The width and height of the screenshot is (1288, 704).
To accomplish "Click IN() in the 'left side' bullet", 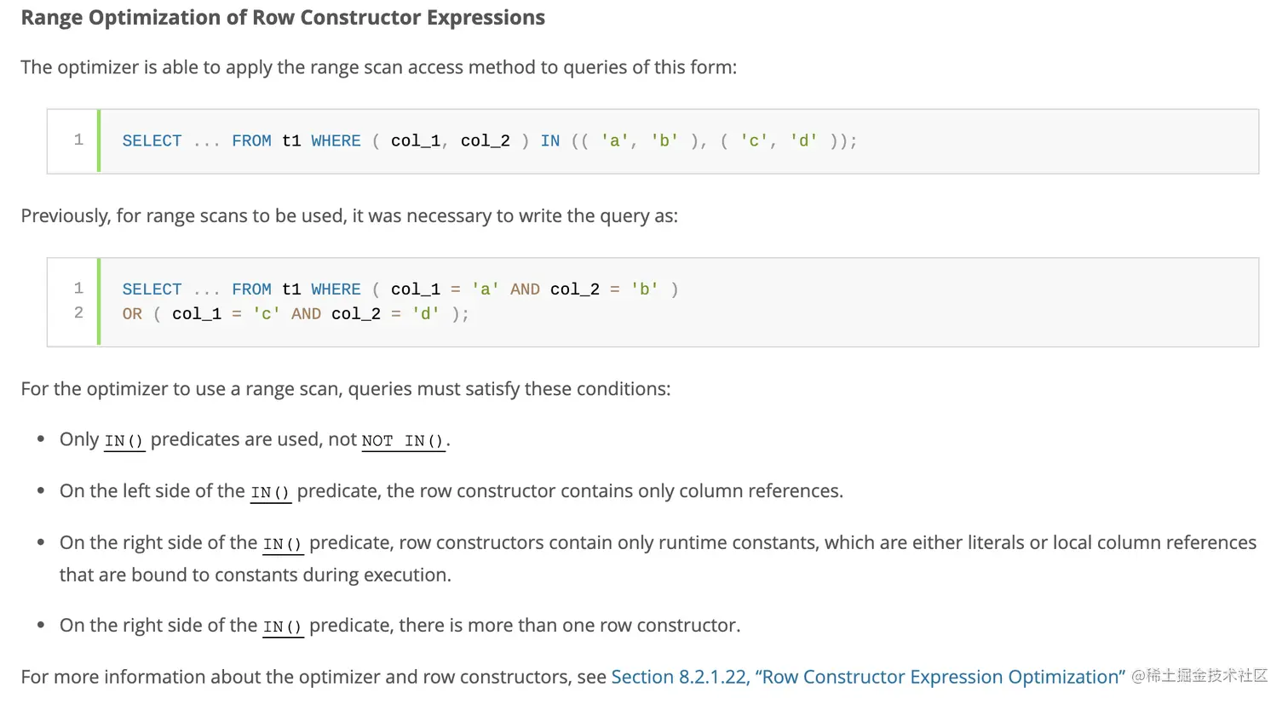I will click(270, 492).
